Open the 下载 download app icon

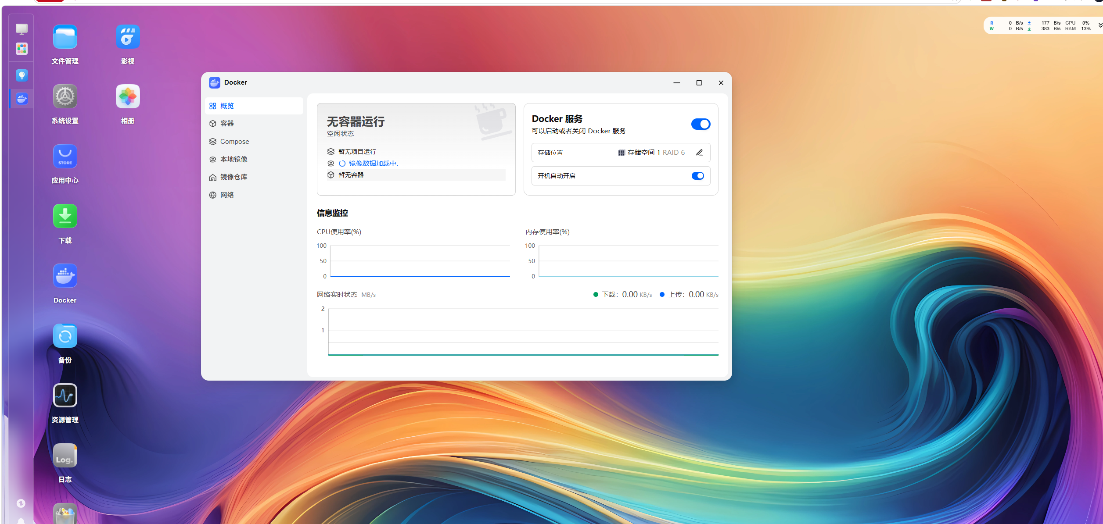(x=65, y=216)
